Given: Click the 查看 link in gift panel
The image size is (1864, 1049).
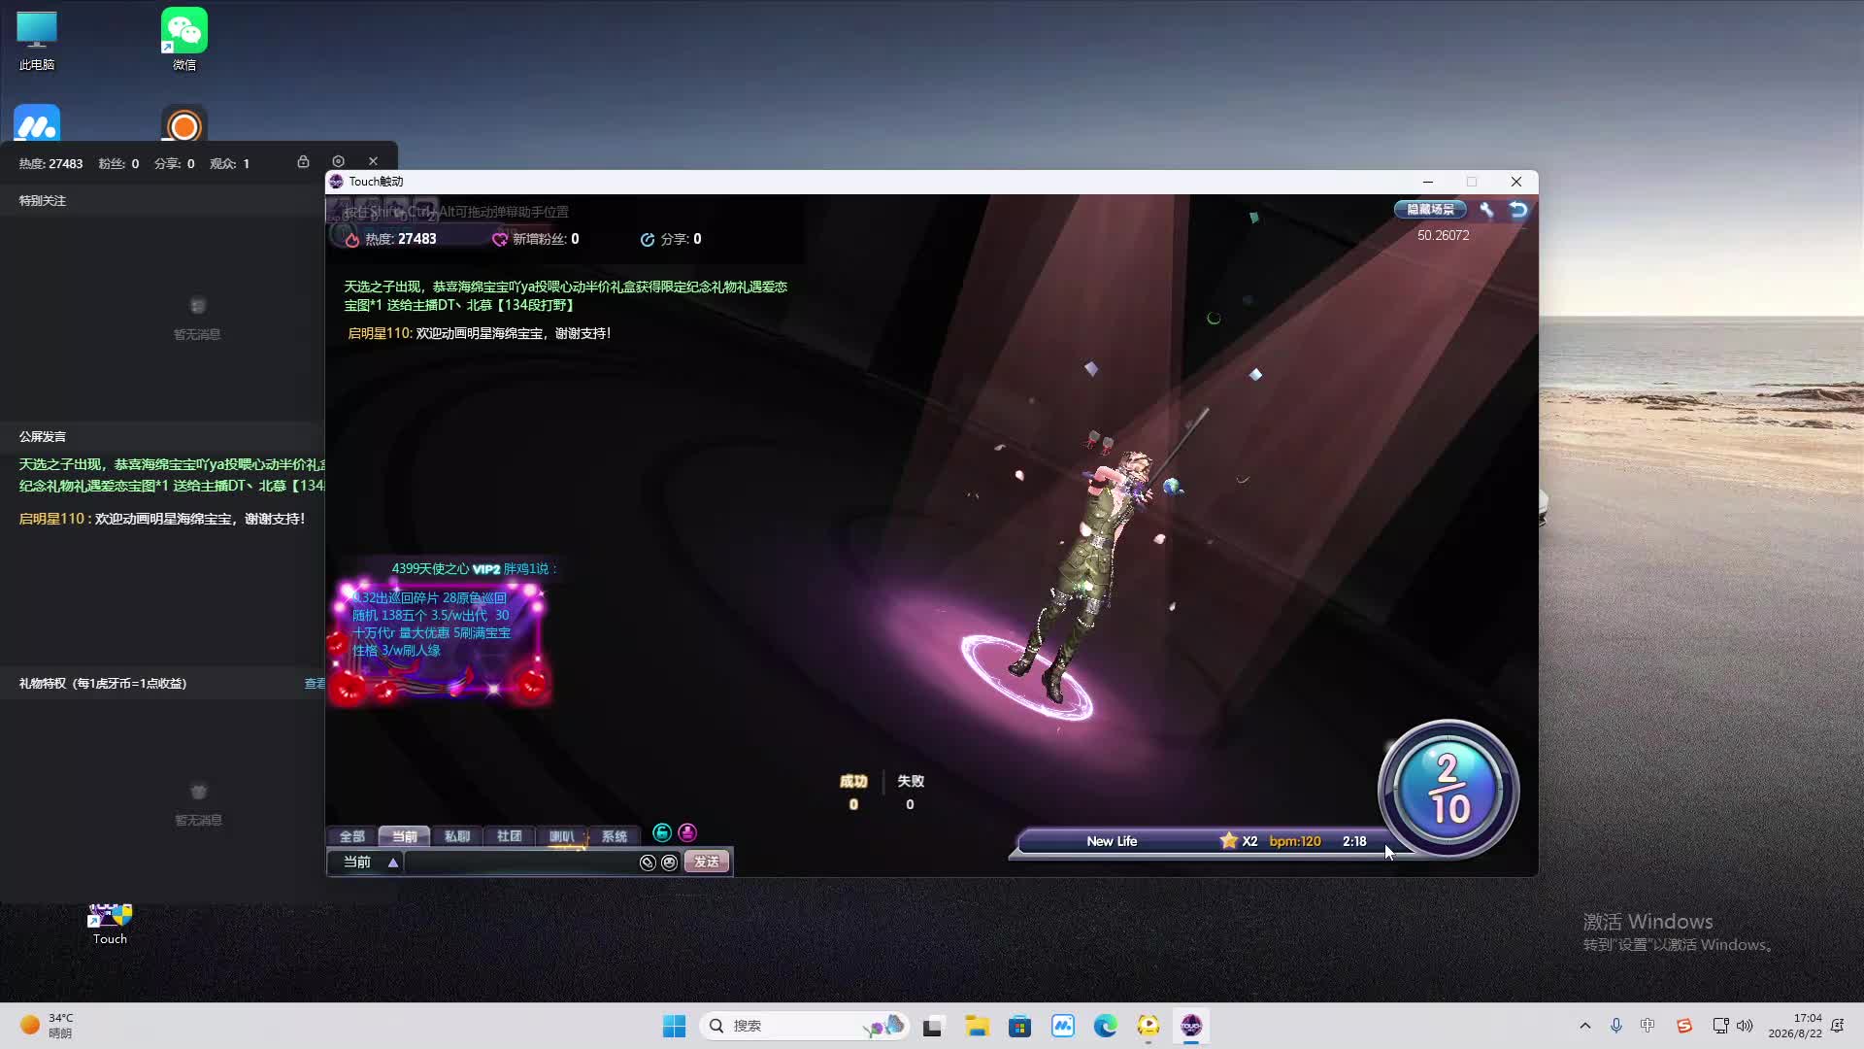Looking at the screenshot, I should click(315, 684).
